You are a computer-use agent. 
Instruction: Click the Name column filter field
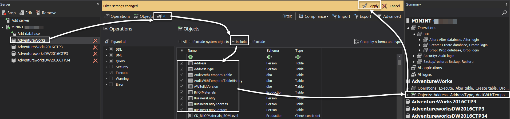[226, 57]
